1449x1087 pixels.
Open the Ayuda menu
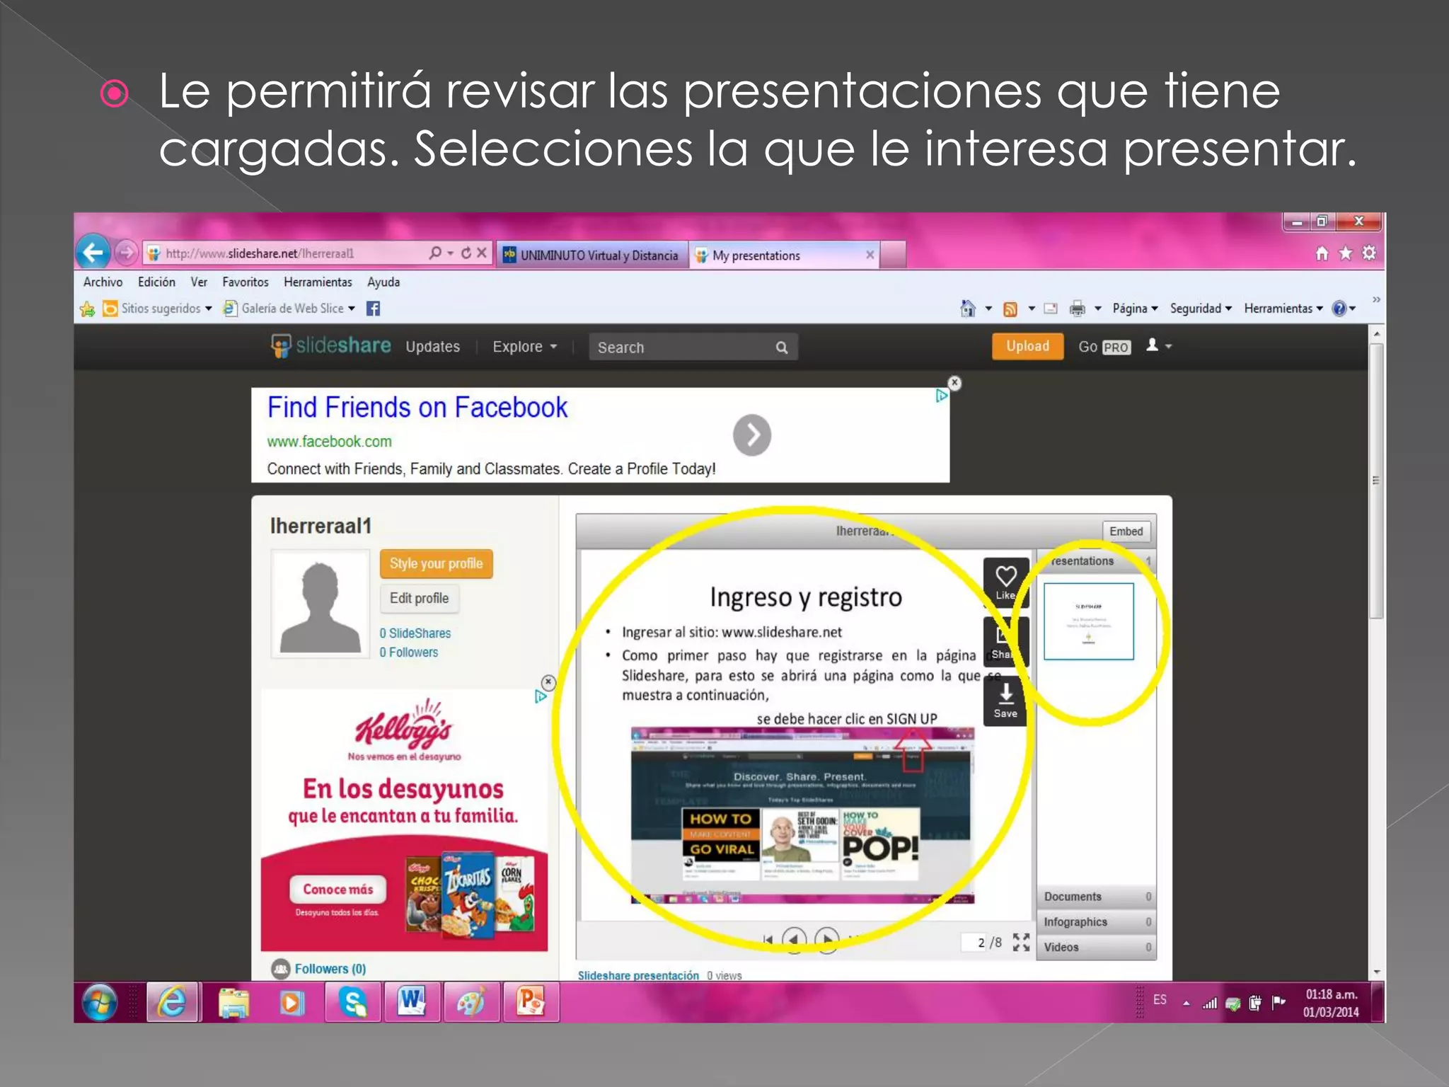click(x=383, y=282)
